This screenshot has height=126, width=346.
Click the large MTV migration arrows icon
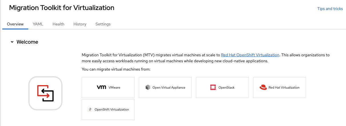45,93
